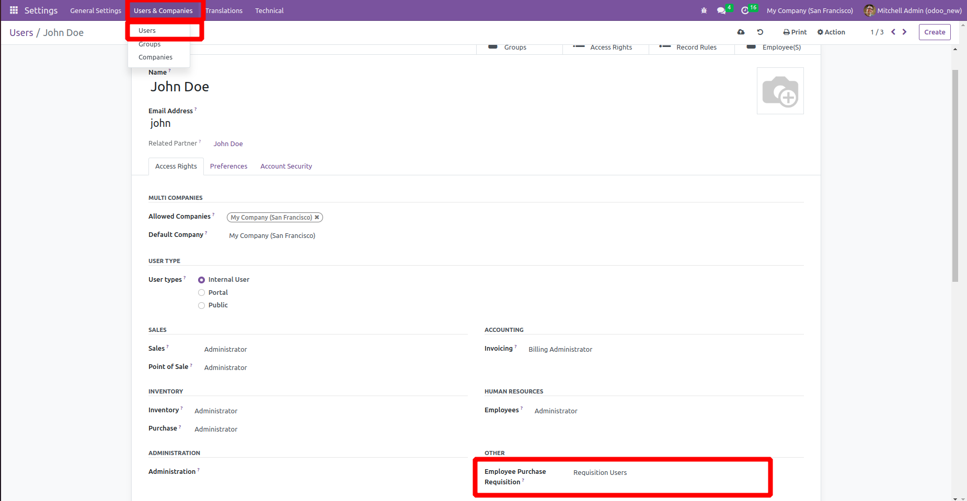Open the debug bug tools icon
The image size is (967, 501).
click(704, 10)
